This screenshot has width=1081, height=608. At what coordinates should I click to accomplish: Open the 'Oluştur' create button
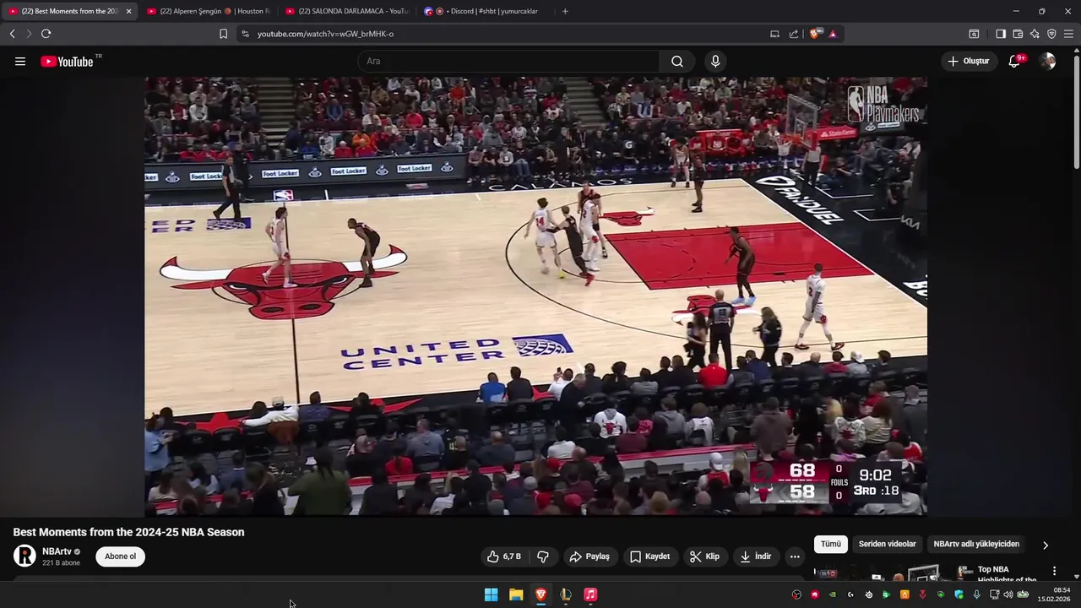tap(969, 61)
